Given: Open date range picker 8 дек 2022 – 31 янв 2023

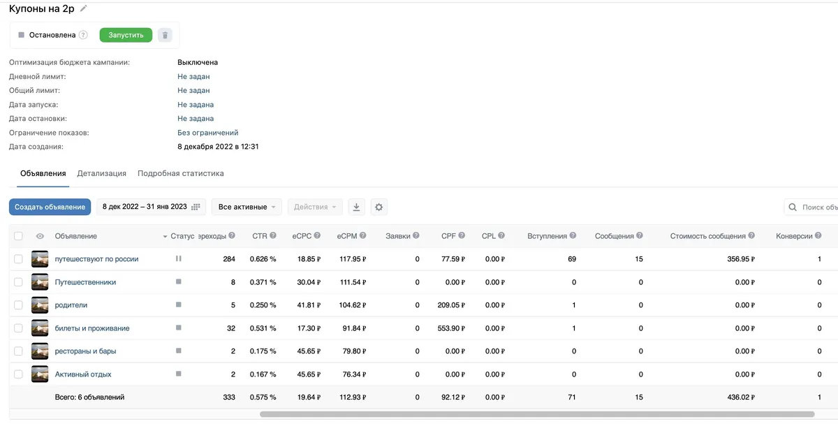Looking at the screenshot, I should click(x=151, y=207).
